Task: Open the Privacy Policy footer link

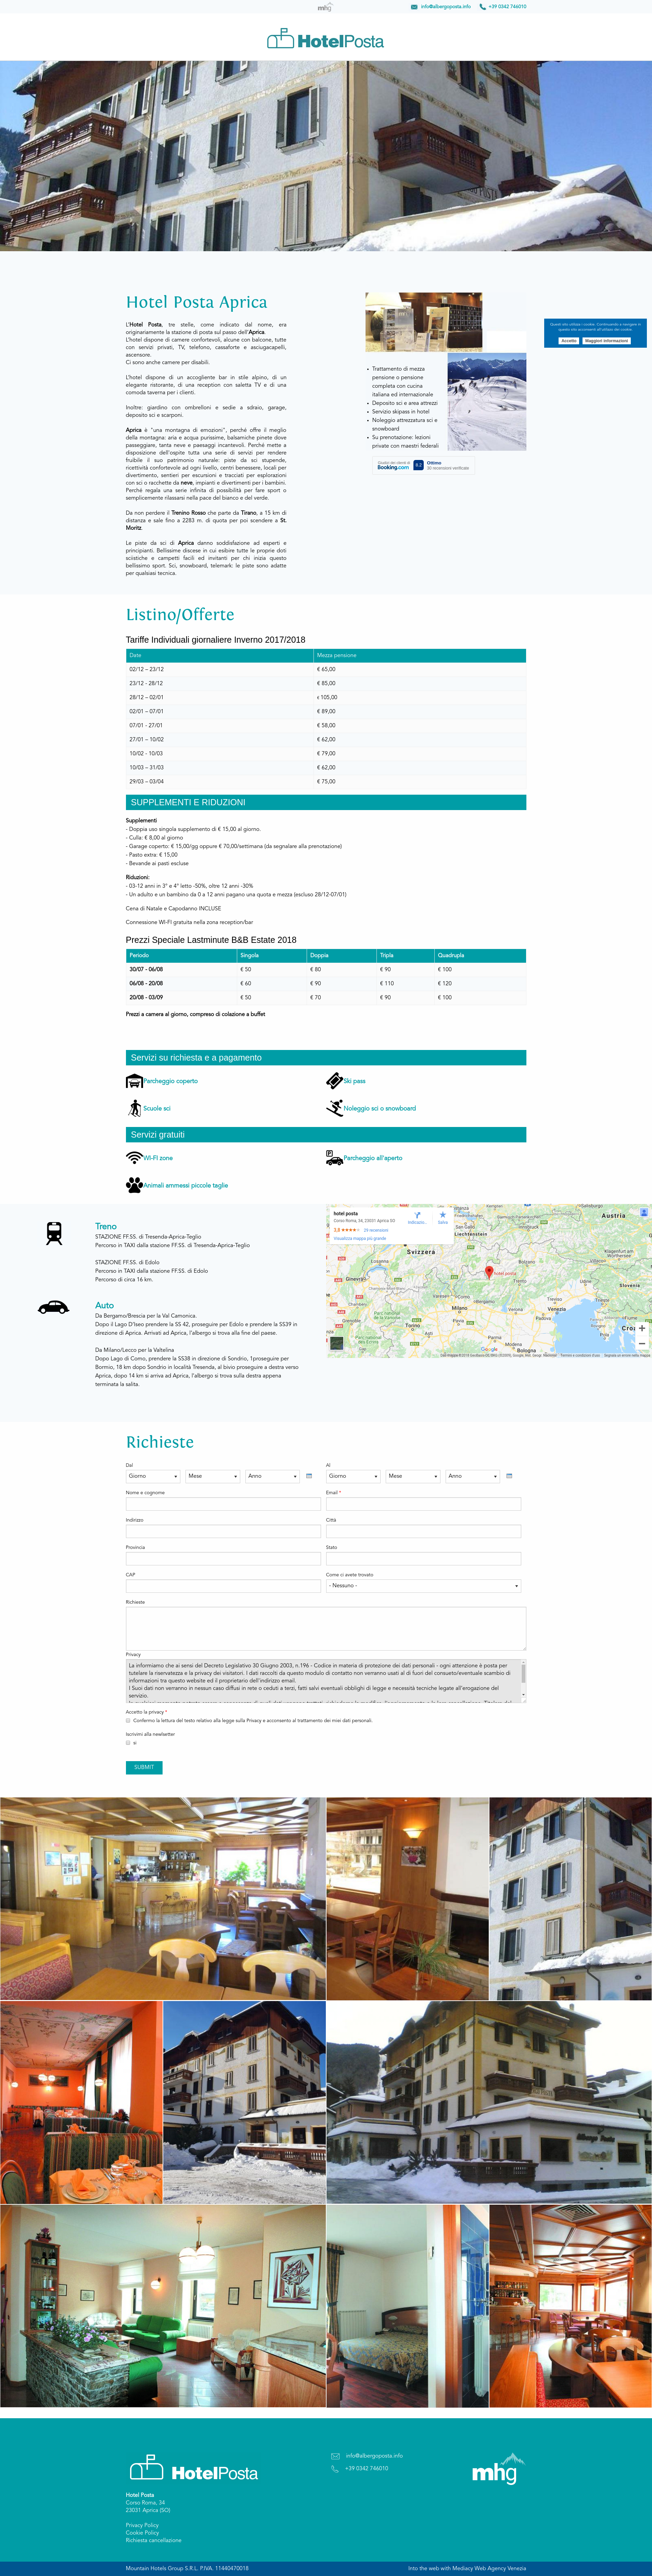Action: [x=142, y=2525]
